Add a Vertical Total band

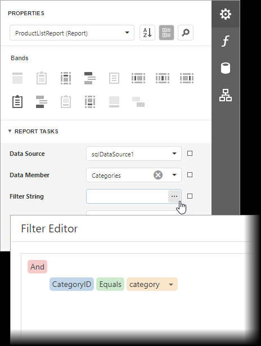(187, 78)
